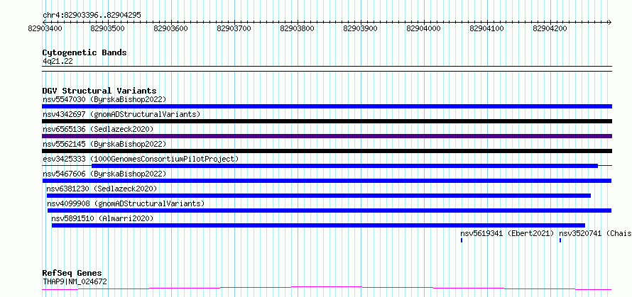Select the purple bar under nsv6565136

(327, 136)
